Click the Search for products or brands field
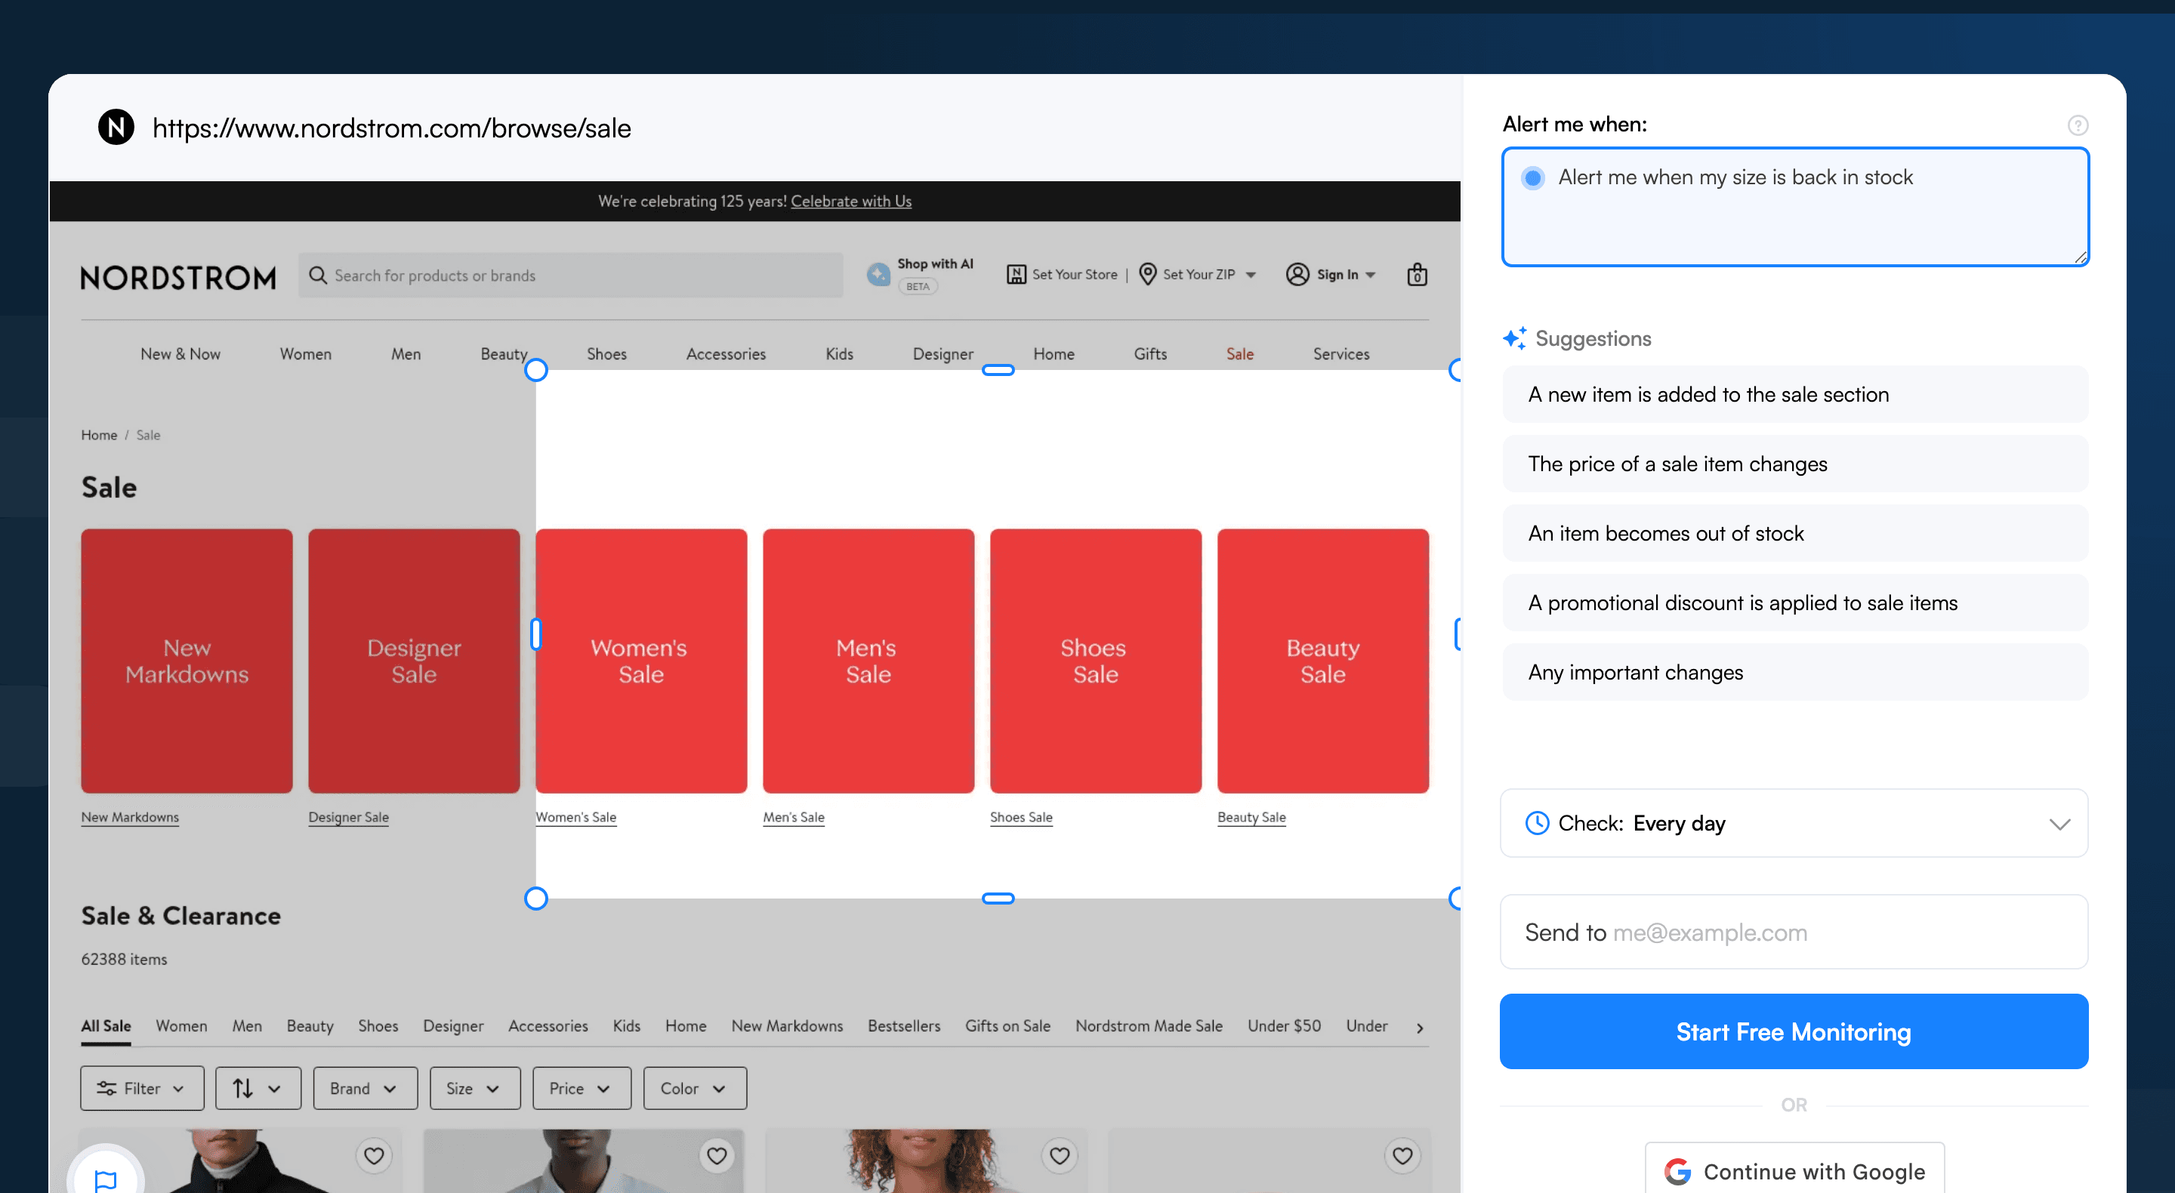The image size is (2175, 1193). (x=570, y=276)
